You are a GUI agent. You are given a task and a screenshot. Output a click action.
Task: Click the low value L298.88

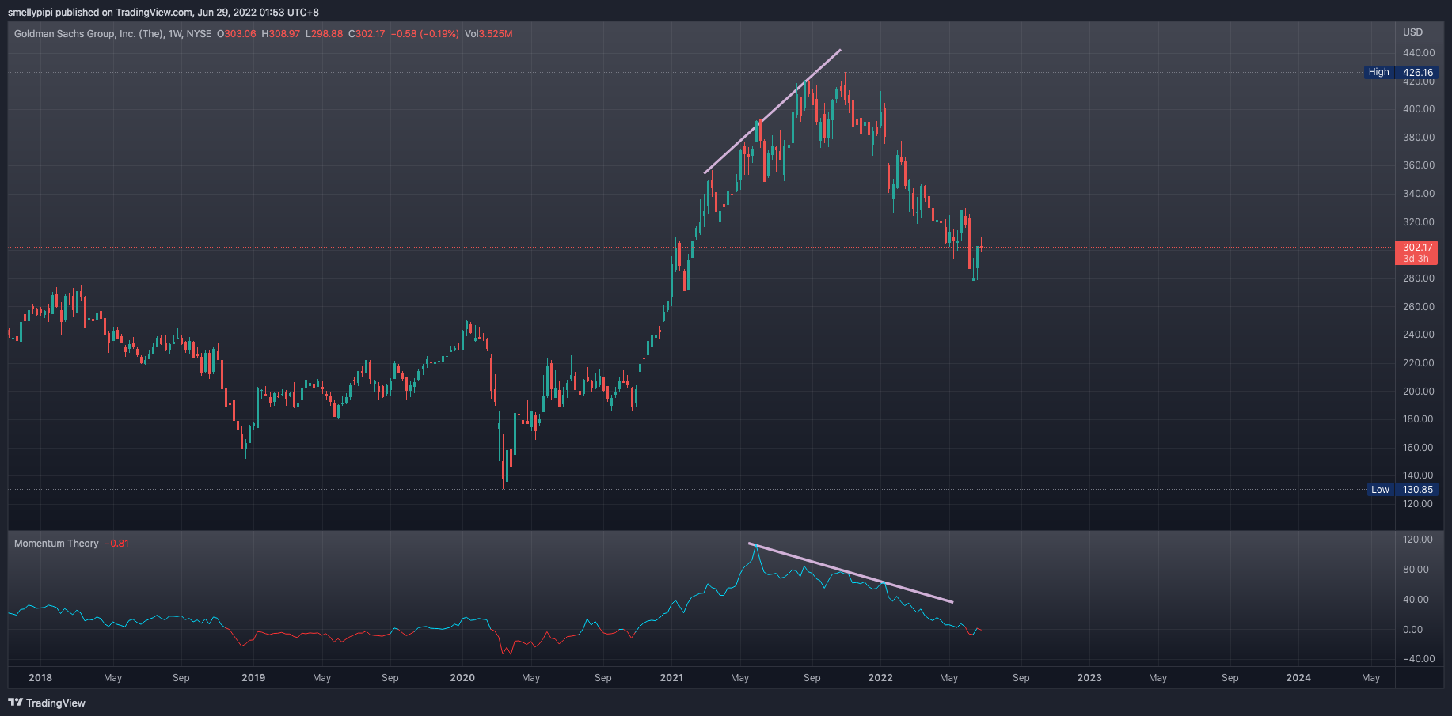click(325, 34)
